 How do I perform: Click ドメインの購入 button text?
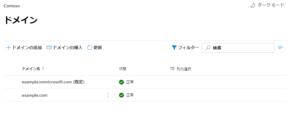coord(68,48)
